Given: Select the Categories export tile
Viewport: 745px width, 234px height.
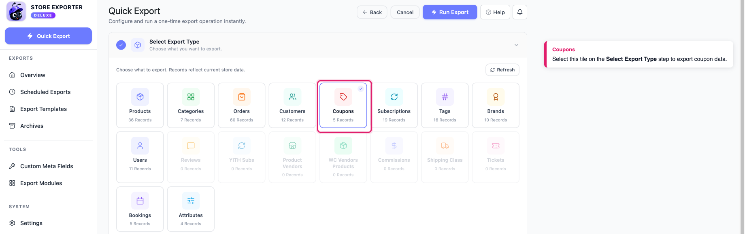Looking at the screenshot, I should (191, 105).
